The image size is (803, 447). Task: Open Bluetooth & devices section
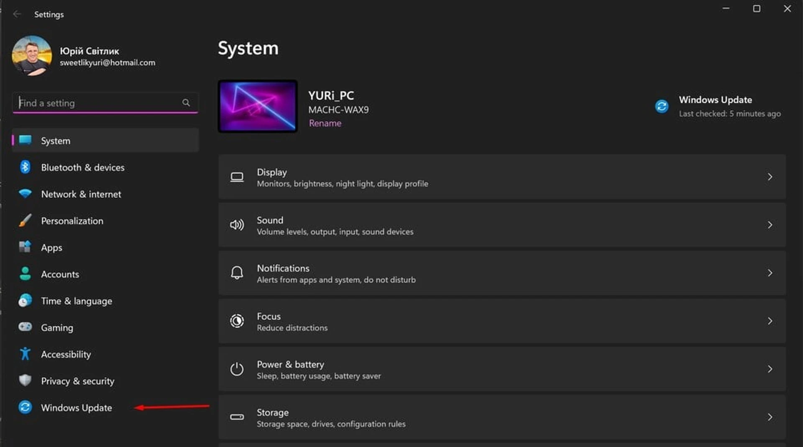click(105, 167)
